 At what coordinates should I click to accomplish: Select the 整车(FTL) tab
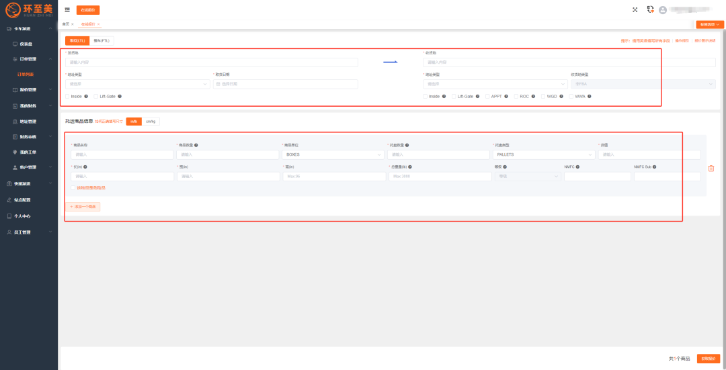[x=102, y=41]
